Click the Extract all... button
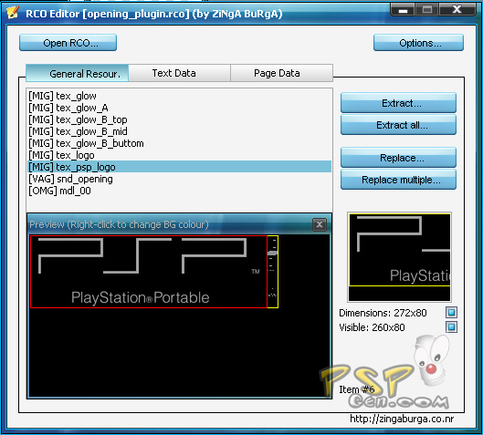Viewport: 483px width, 435px height. tap(398, 125)
